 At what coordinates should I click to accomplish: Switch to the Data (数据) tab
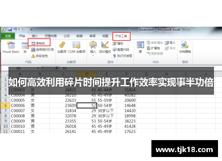click(x=79, y=36)
